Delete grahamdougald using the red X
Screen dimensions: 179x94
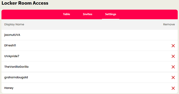coord(173,77)
